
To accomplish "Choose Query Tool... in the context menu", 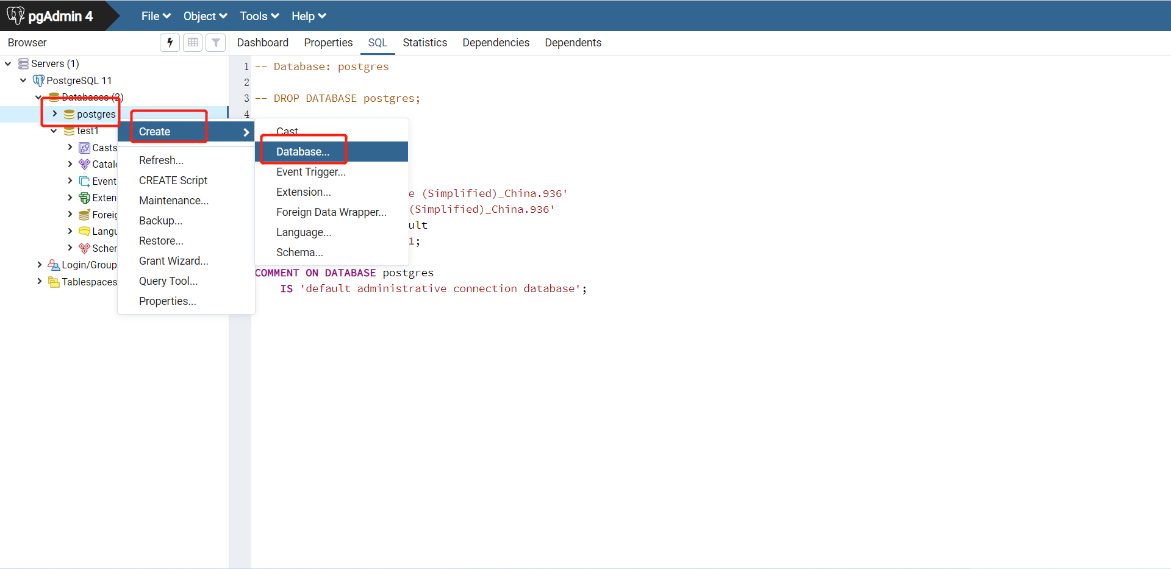I will point(186,281).
